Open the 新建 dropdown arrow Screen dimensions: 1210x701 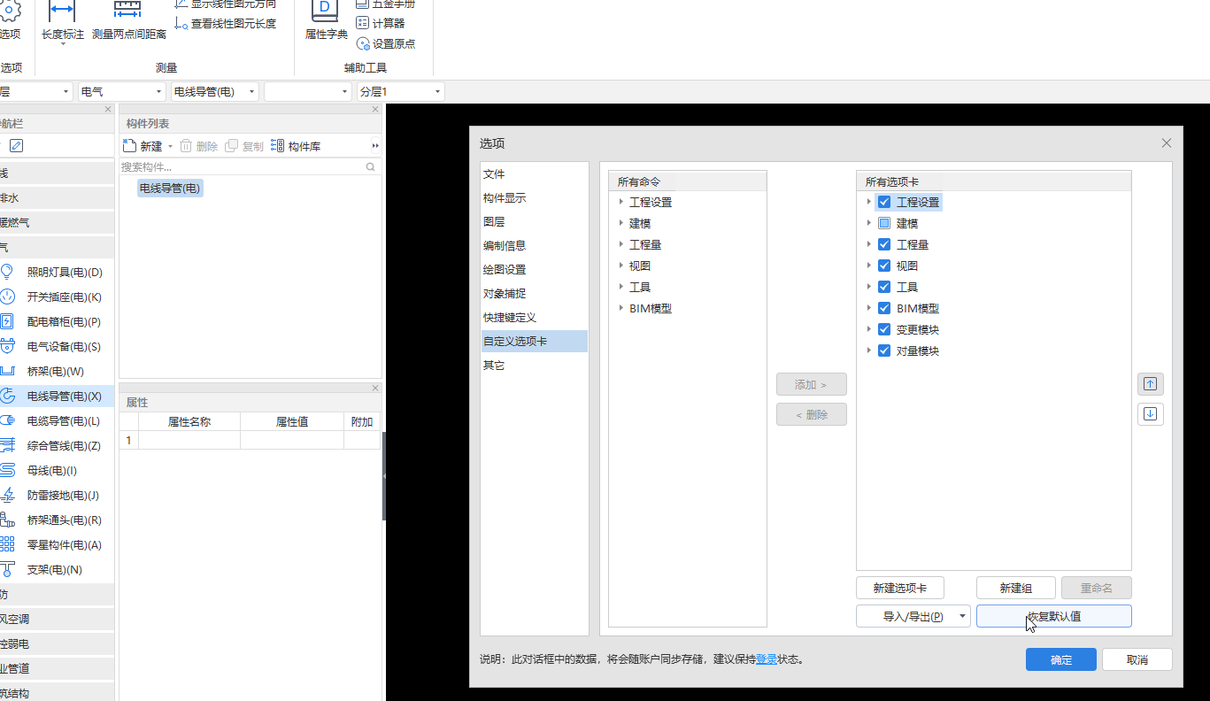click(x=170, y=146)
